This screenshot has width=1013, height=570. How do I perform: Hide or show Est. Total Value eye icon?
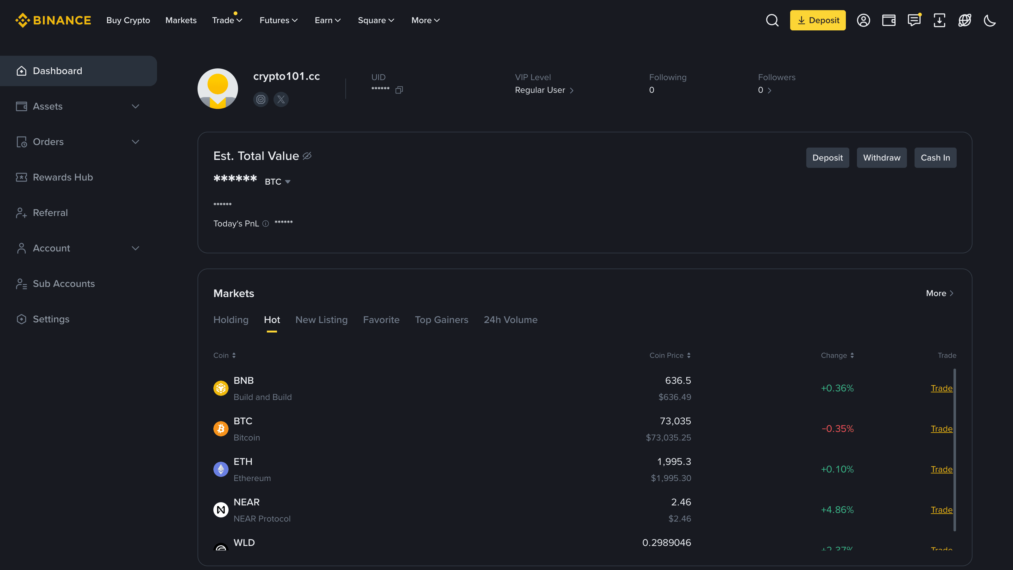pyautogui.click(x=307, y=156)
